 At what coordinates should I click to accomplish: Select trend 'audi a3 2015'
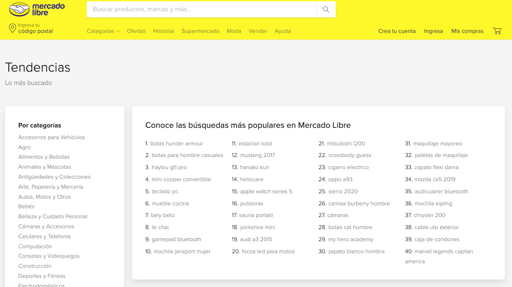click(256, 240)
